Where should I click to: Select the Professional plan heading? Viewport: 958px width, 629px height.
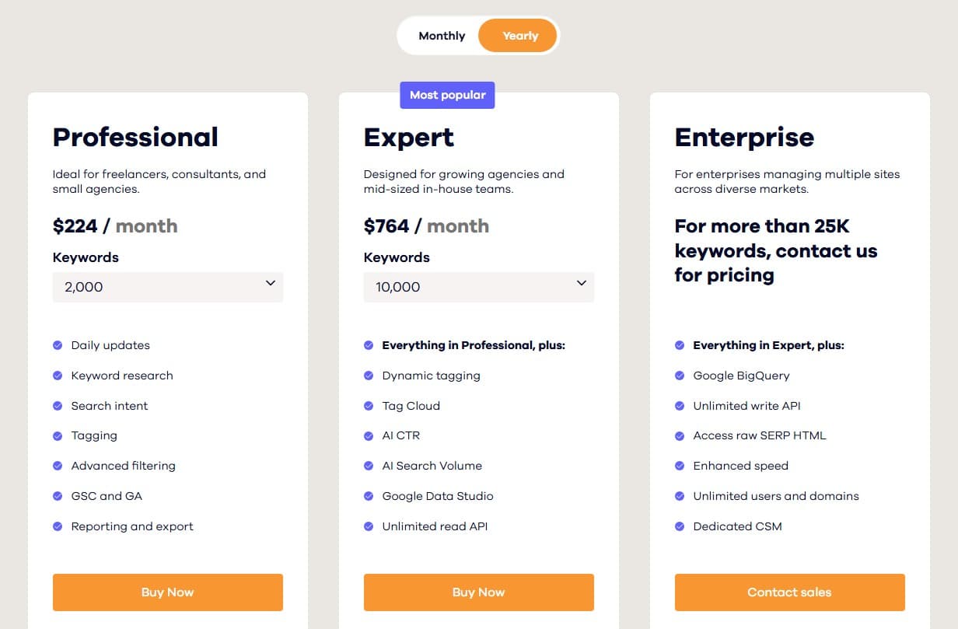coord(135,137)
